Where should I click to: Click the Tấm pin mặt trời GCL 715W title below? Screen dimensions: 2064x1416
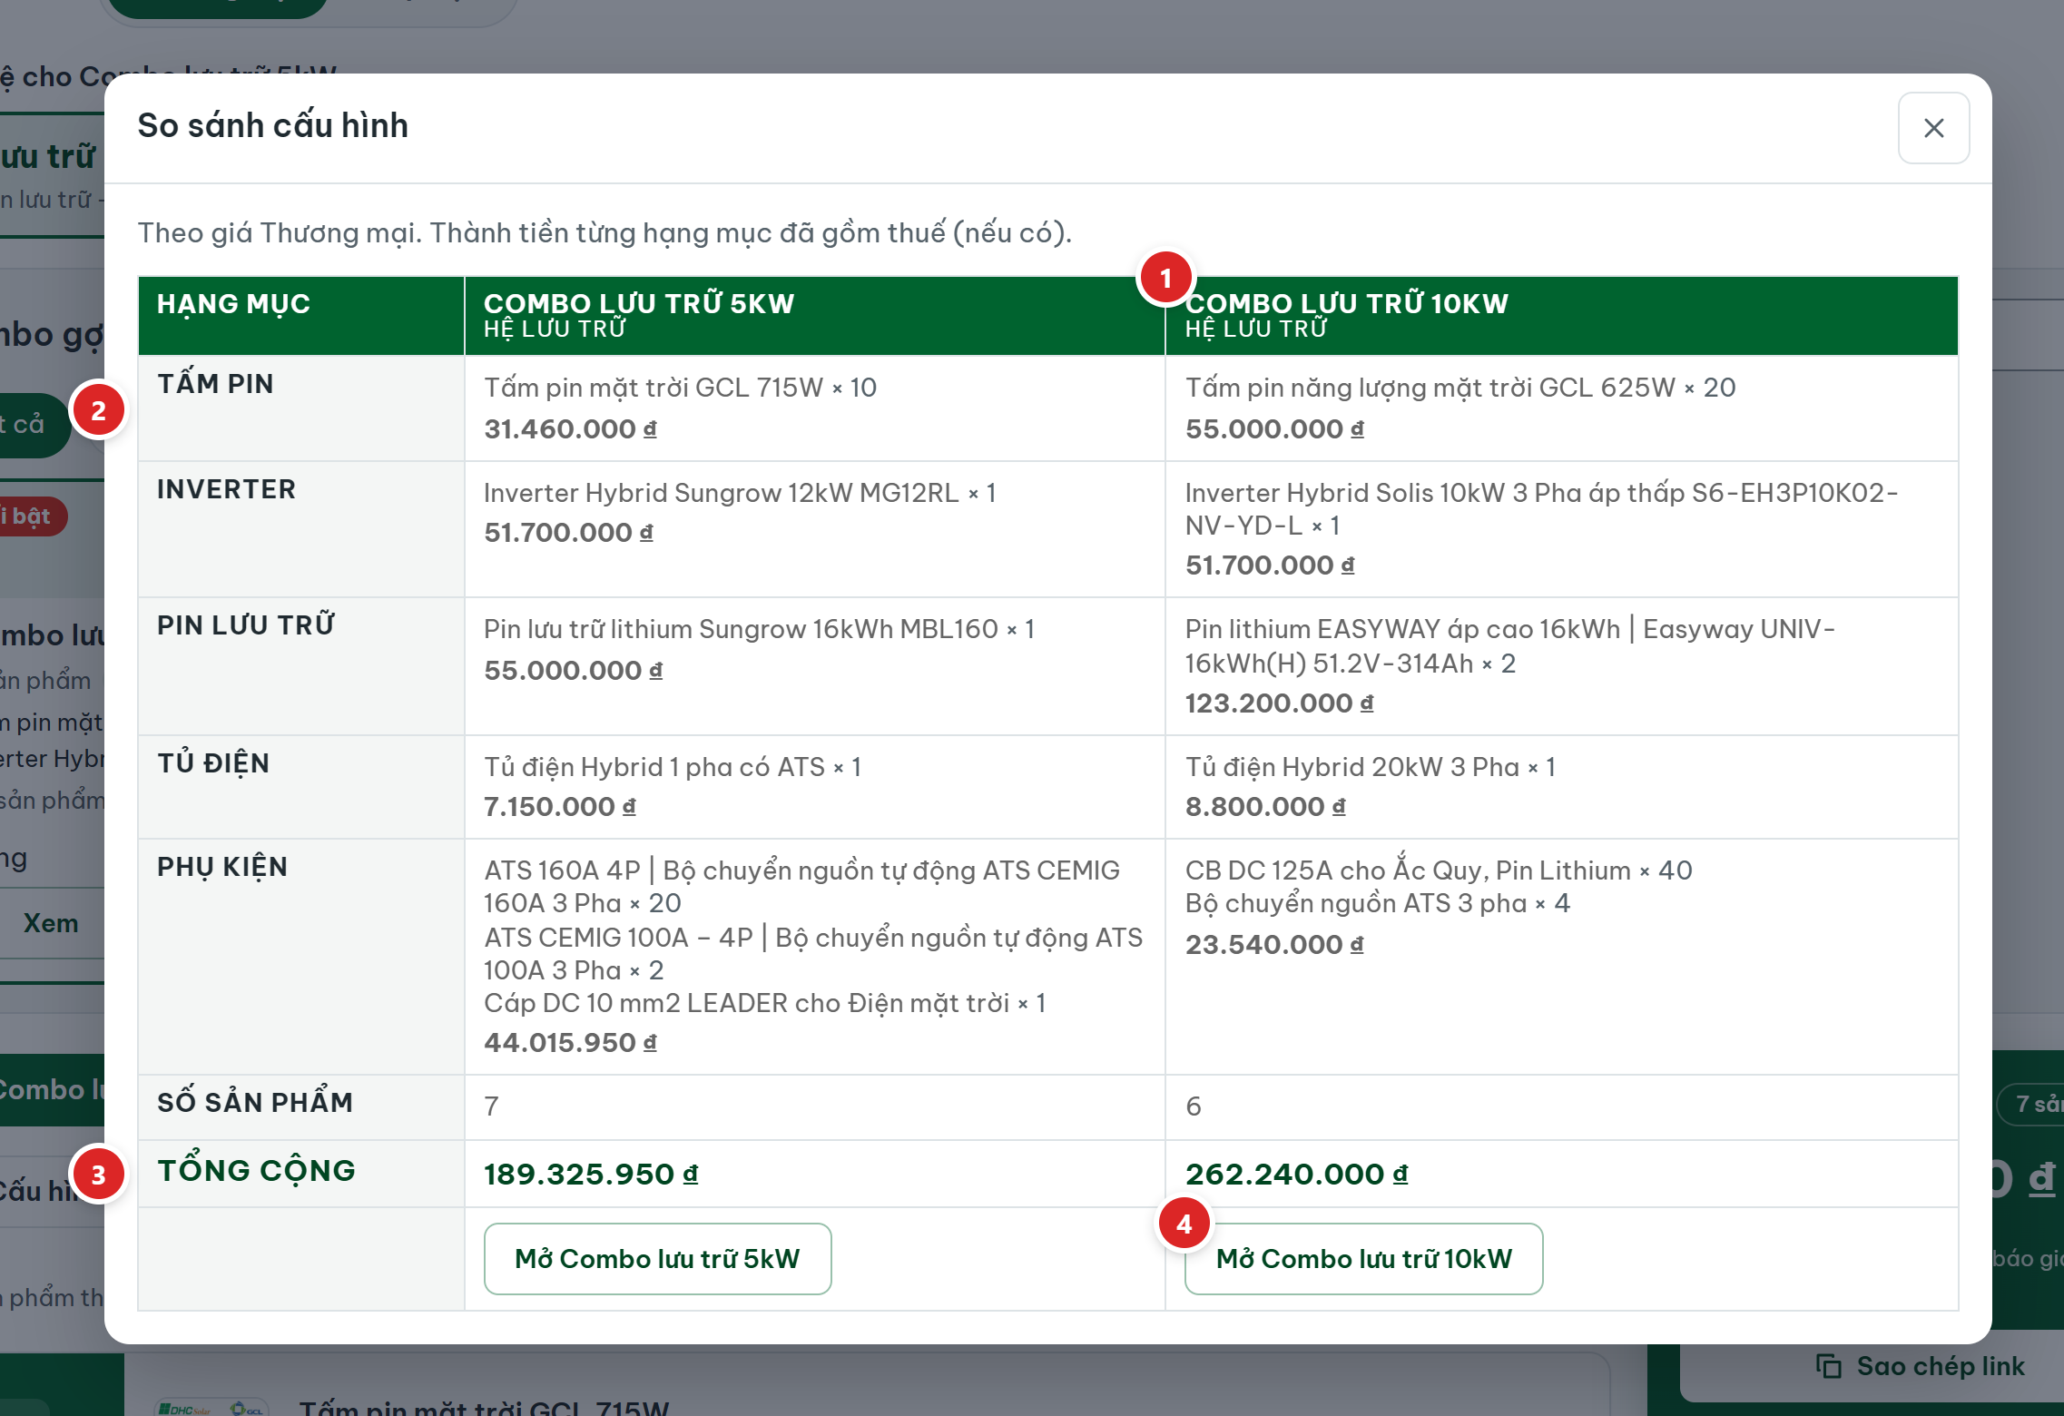pos(484,1407)
